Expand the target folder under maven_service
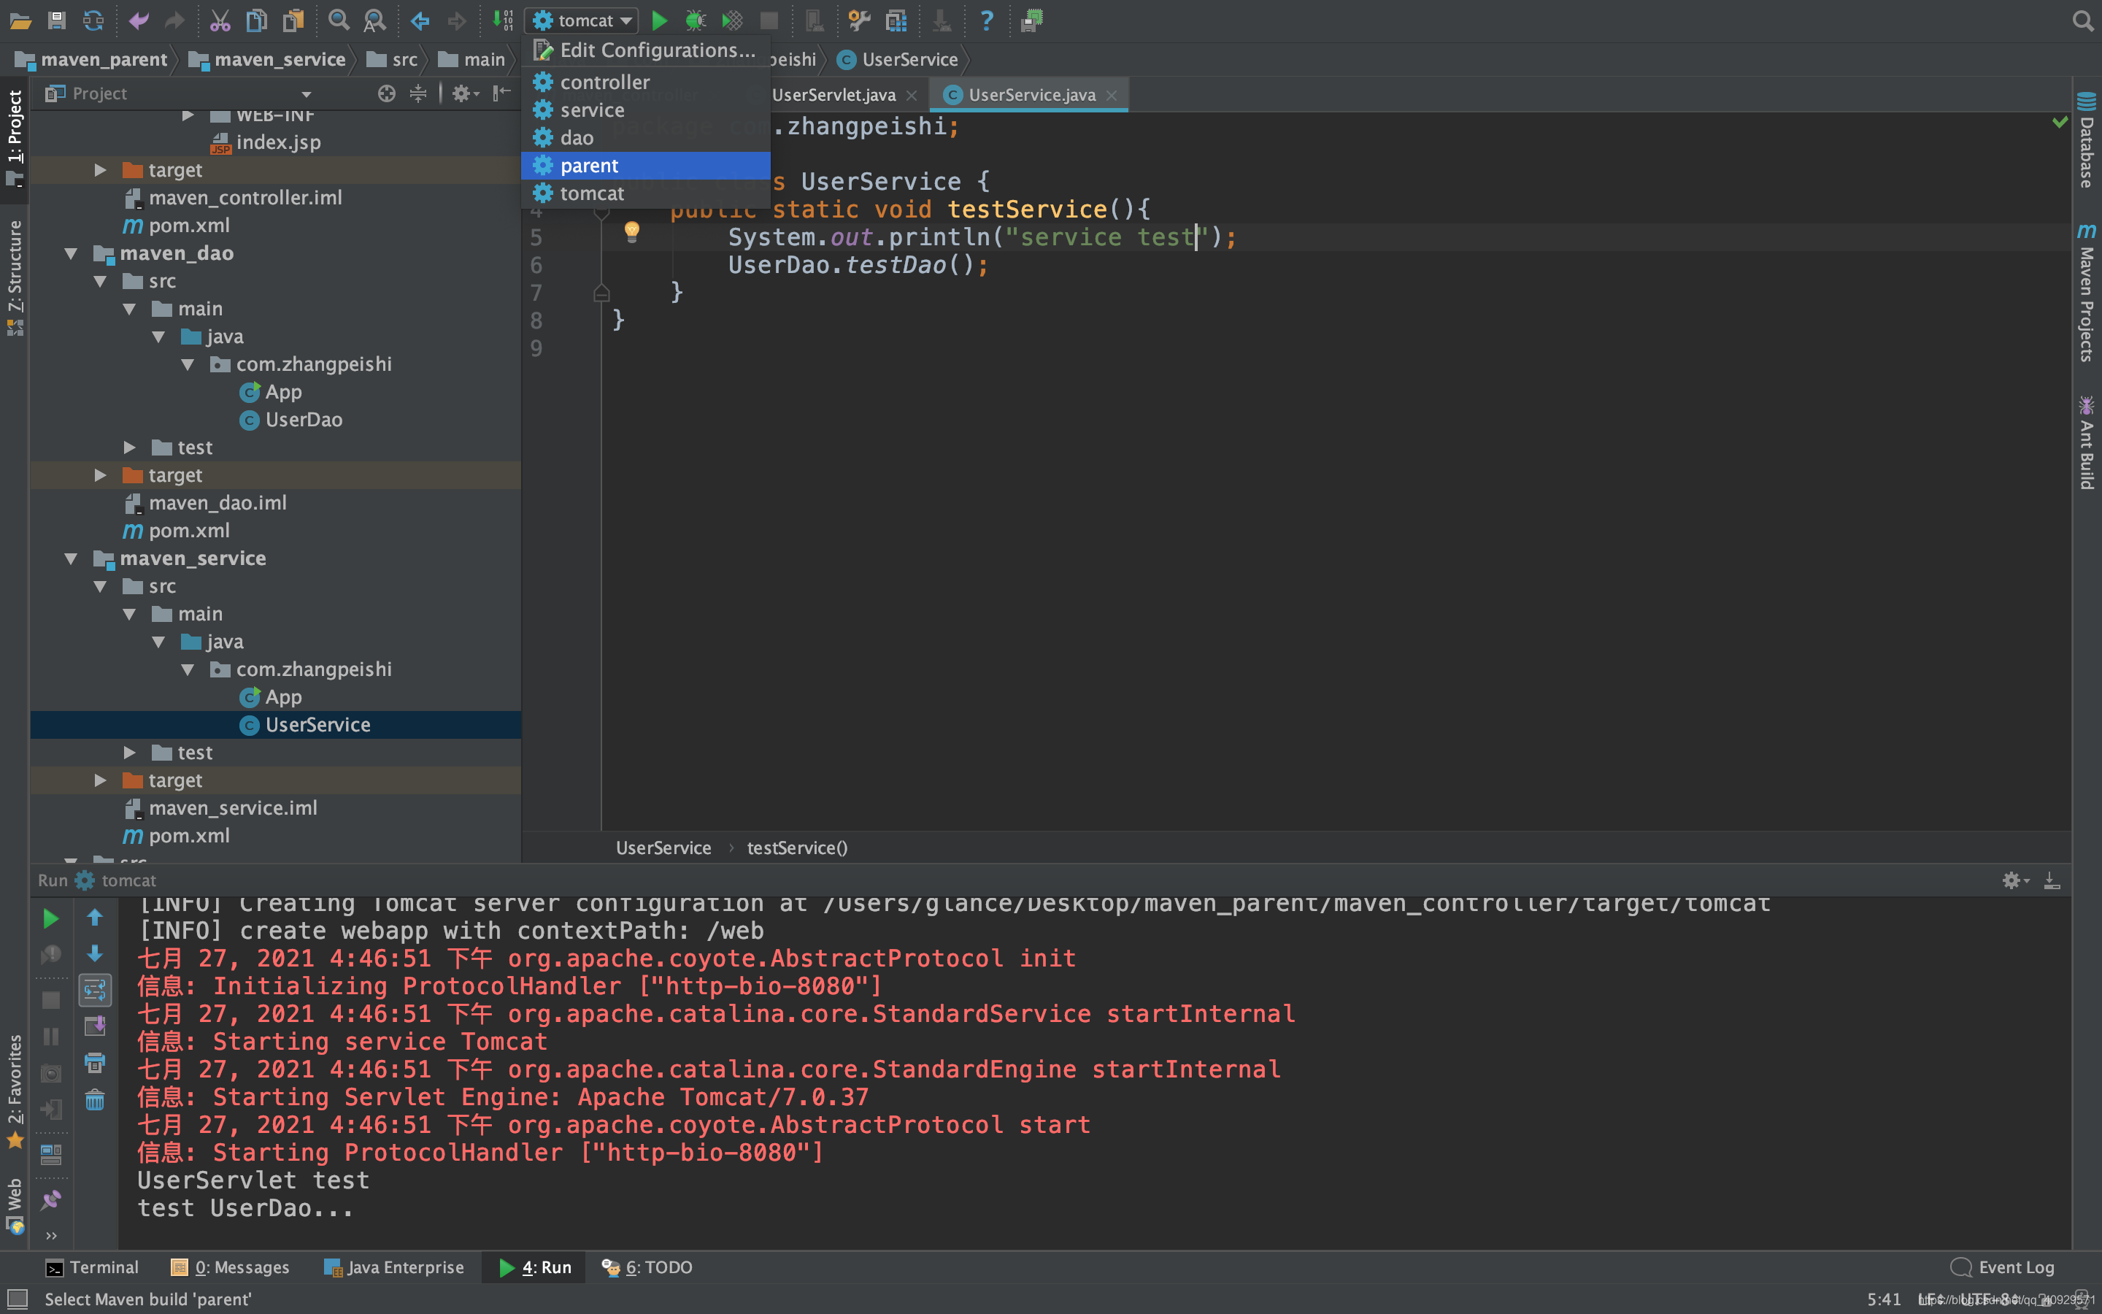Screen dimensions: 2102x1314 click(x=101, y=780)
